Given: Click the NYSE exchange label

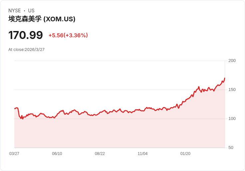Looking at the screenshot, I should [x=14, y=11].
